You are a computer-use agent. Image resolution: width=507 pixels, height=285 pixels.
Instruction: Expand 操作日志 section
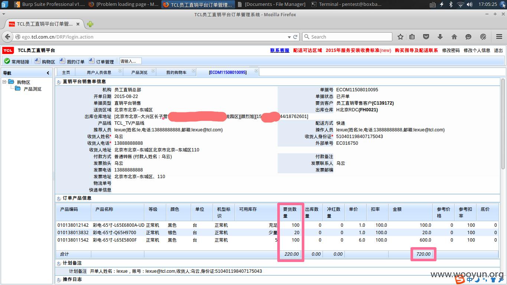click(59, 279)
